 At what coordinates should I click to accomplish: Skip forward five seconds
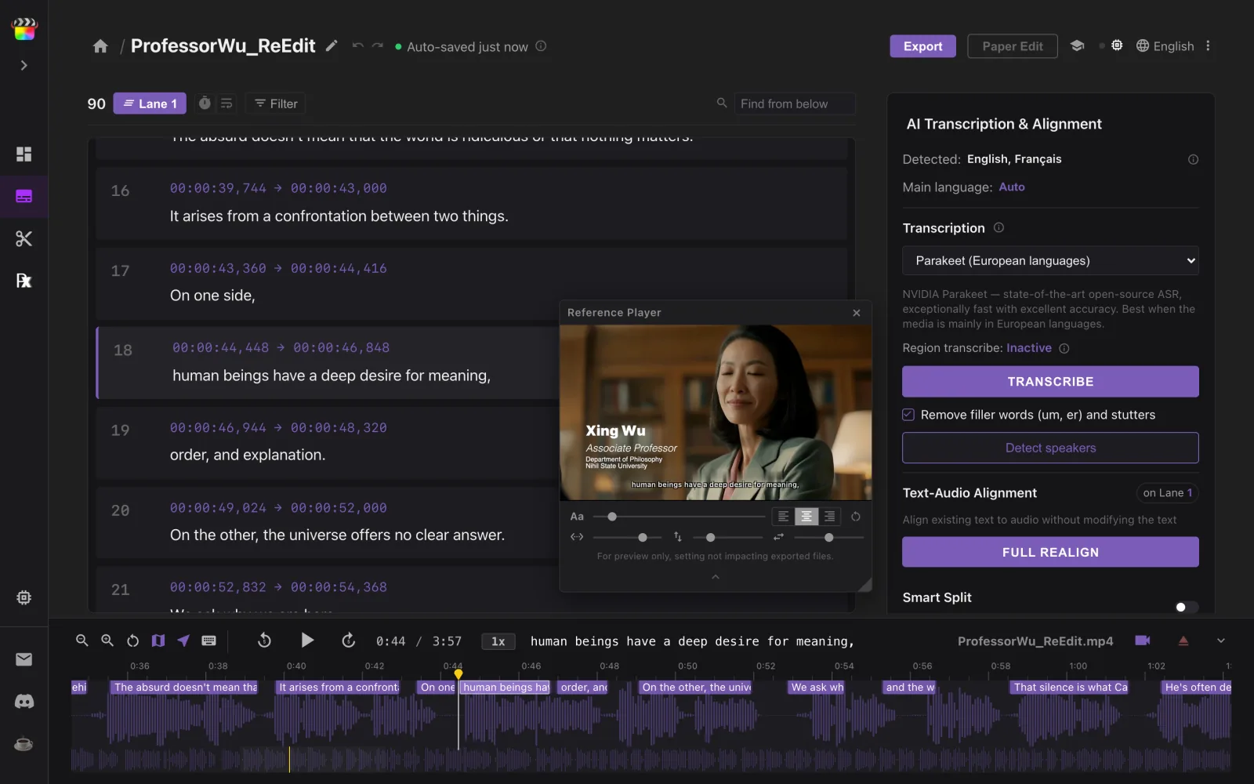(349, 641)
